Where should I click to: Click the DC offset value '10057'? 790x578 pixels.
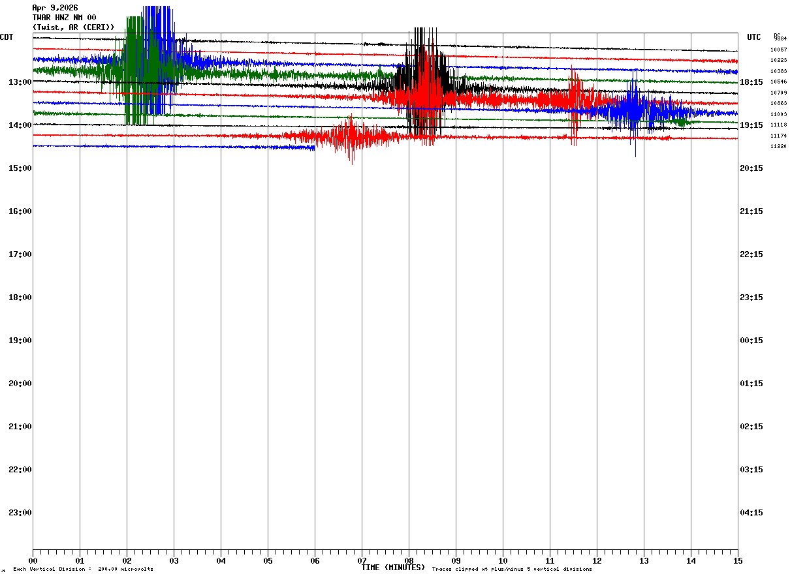(778, 50)
